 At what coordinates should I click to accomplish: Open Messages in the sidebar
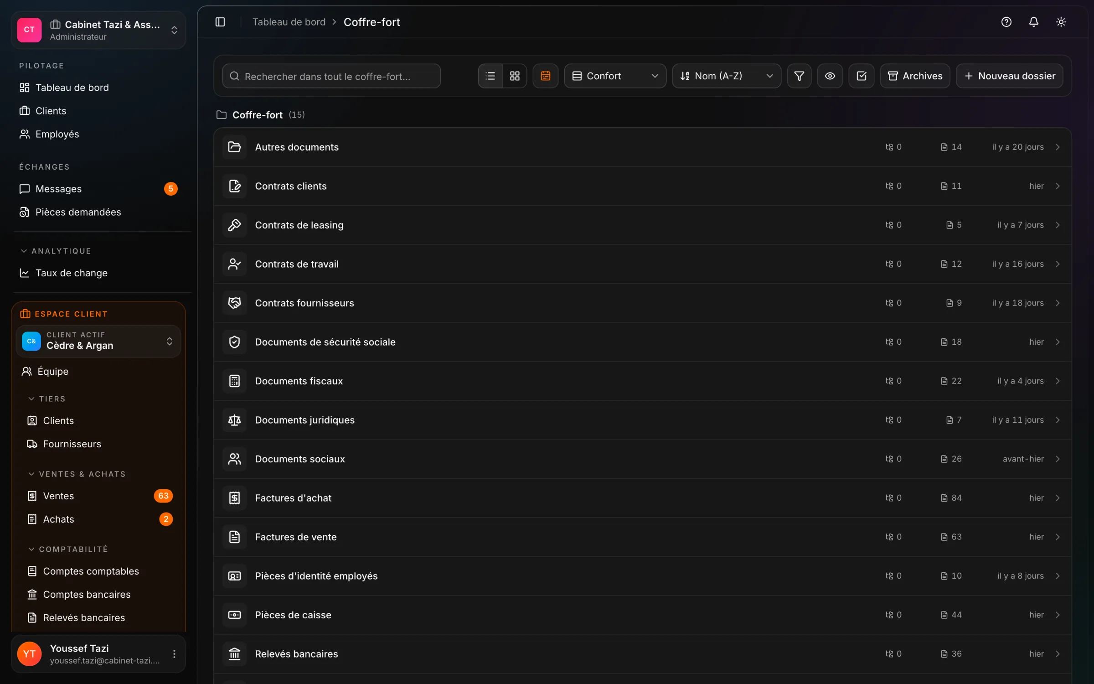click(x=98, y=189)
